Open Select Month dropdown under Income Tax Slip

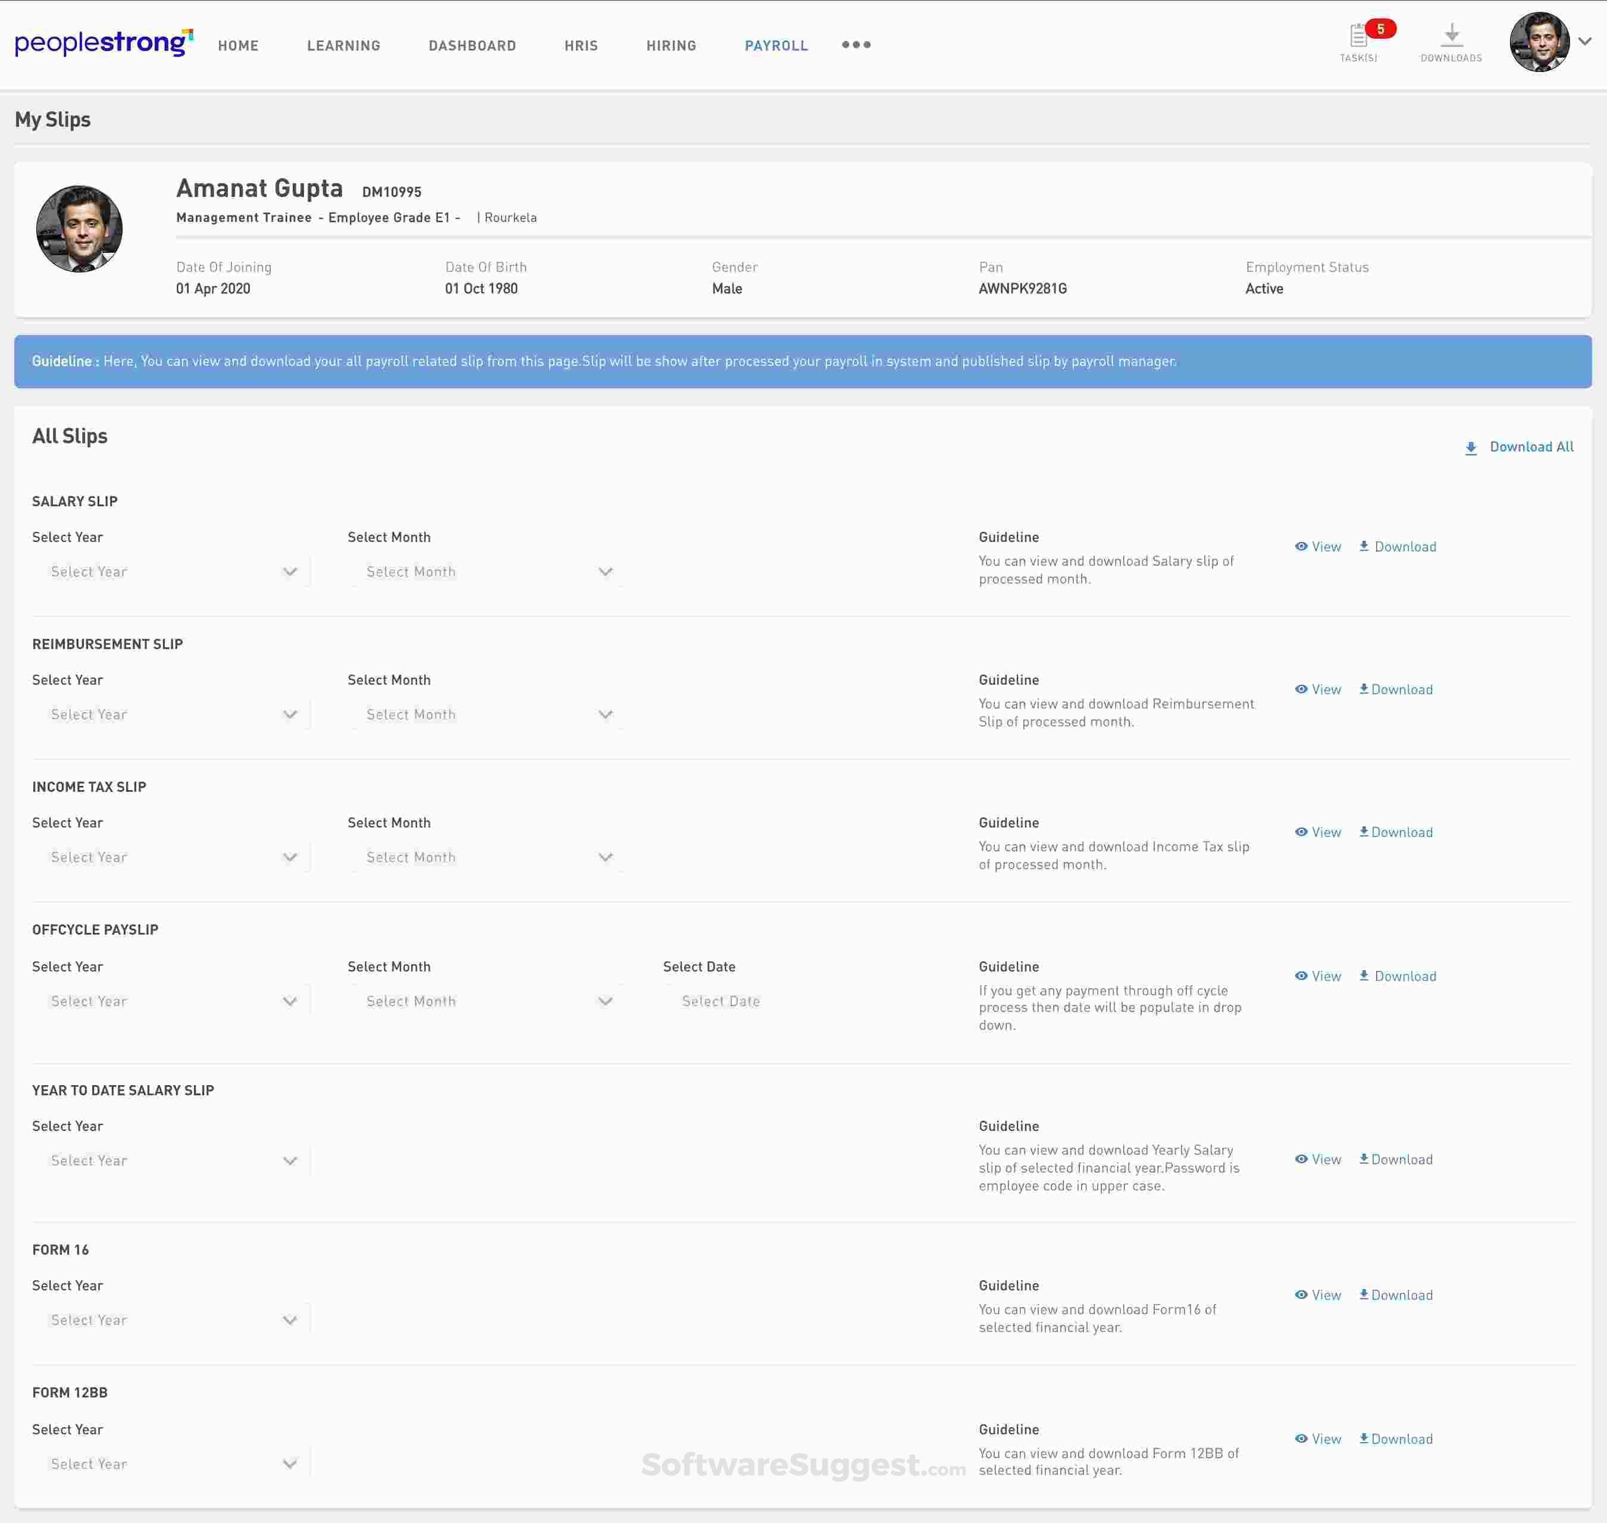point(487,857)
